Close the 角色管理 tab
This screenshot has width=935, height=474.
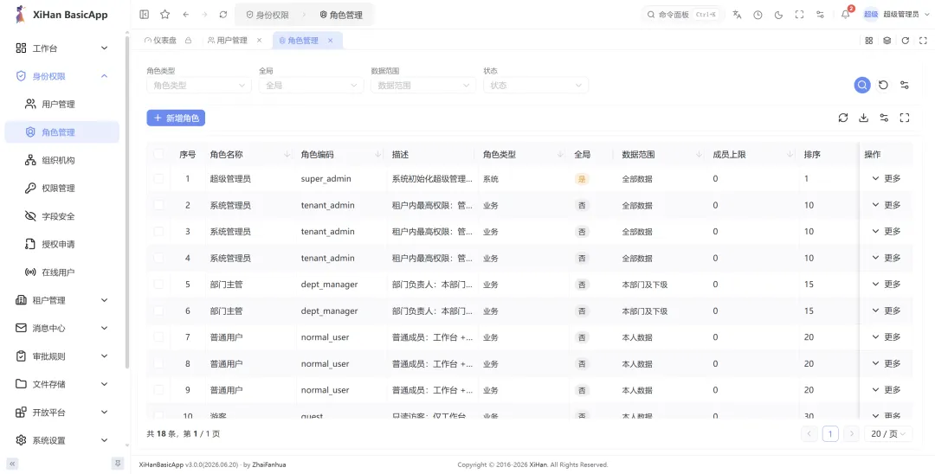tap(330, 41)
